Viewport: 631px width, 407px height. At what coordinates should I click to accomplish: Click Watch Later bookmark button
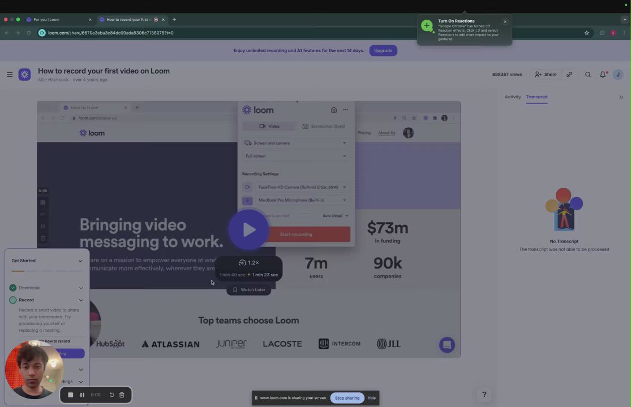[x=248, y=289]
